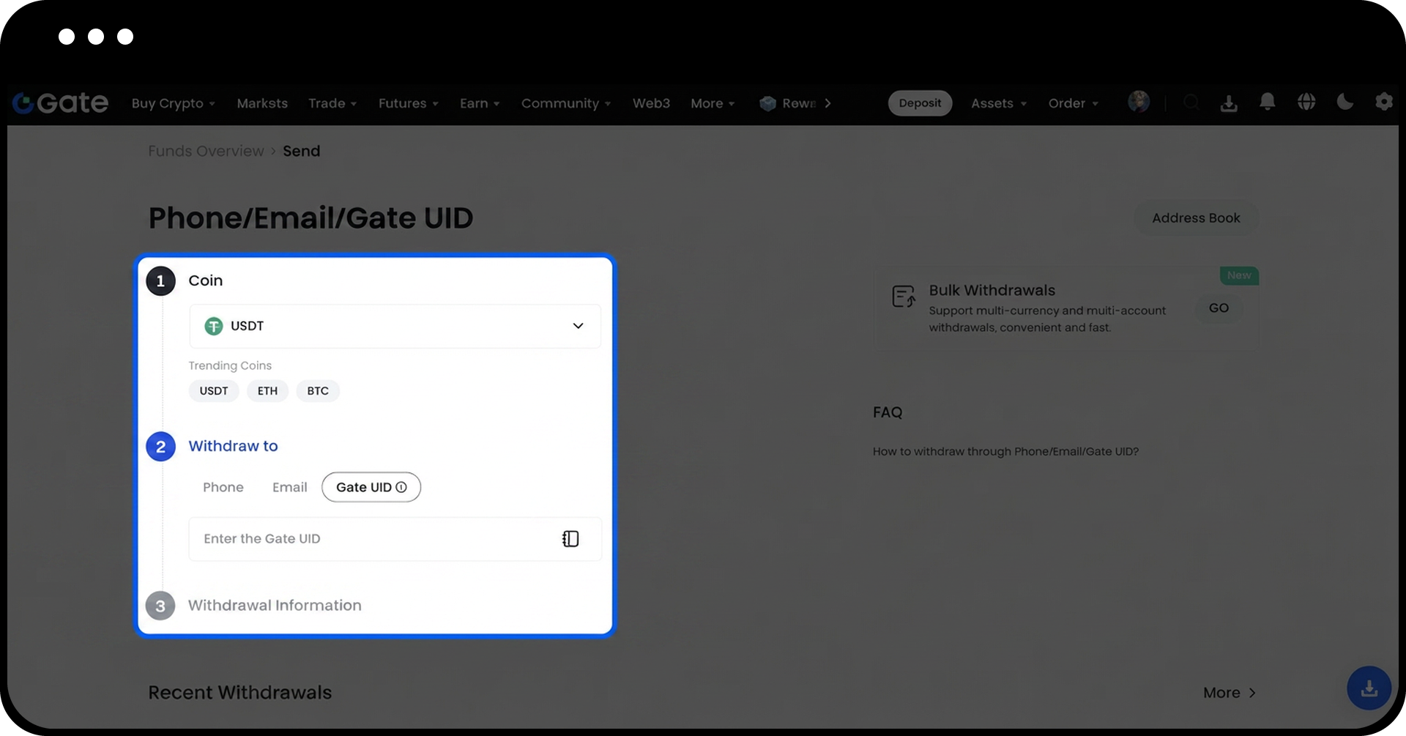The image size is (1406, 736).
Task: Open the user profile avatar
Action: tap(1139, 102)
